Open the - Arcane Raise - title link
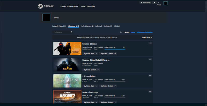The height and width of the screenshot is (106, 207). (x=89, y=76)
